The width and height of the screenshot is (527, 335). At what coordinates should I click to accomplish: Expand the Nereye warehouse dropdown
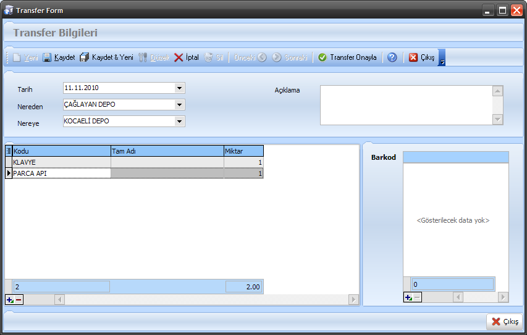click(179, 122)
